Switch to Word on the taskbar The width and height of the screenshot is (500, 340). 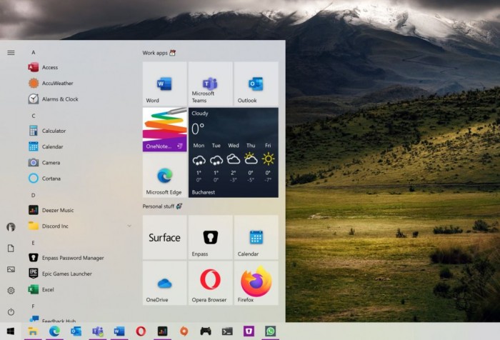(119, 331)
